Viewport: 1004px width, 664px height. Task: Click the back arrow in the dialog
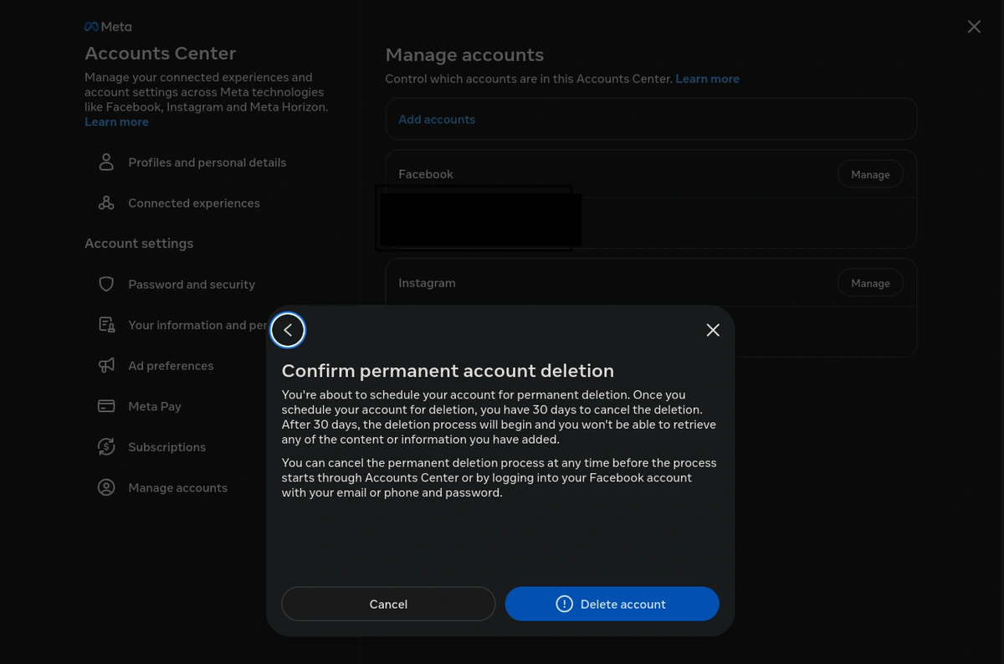(288, 330)
